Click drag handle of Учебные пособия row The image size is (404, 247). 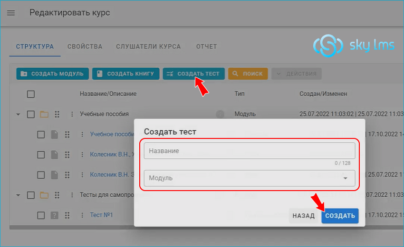(57, 114)
